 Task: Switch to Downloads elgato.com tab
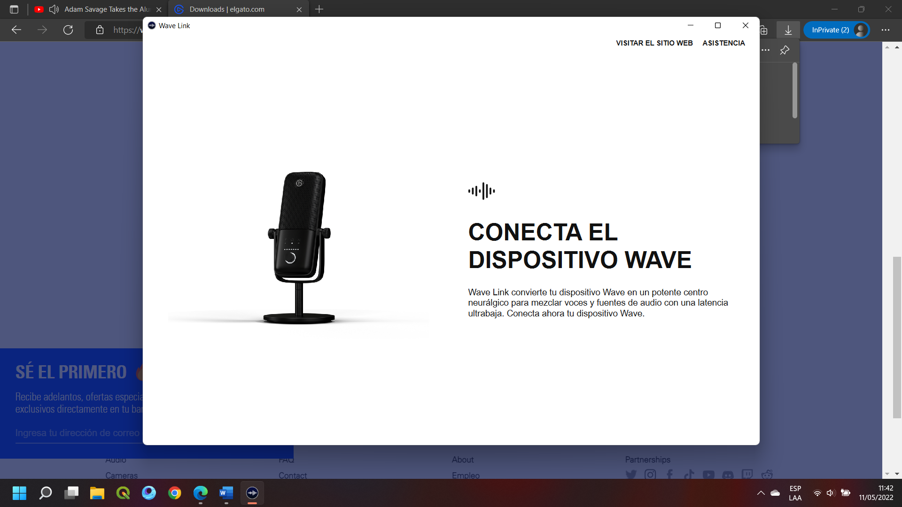pos(227,9)
